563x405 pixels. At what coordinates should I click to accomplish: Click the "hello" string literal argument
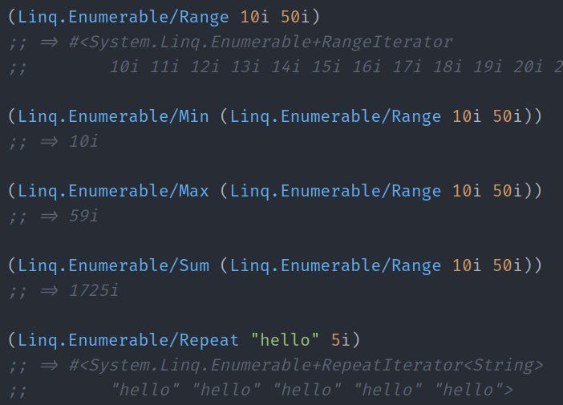coord(285,340)
